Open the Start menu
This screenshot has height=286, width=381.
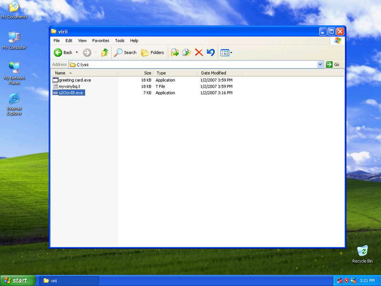(18, 281)
